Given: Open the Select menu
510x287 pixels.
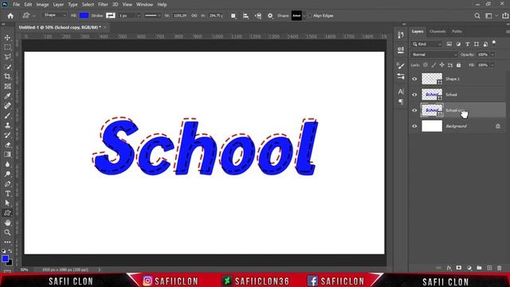Looking at the screenshot, I should (88, 5).
